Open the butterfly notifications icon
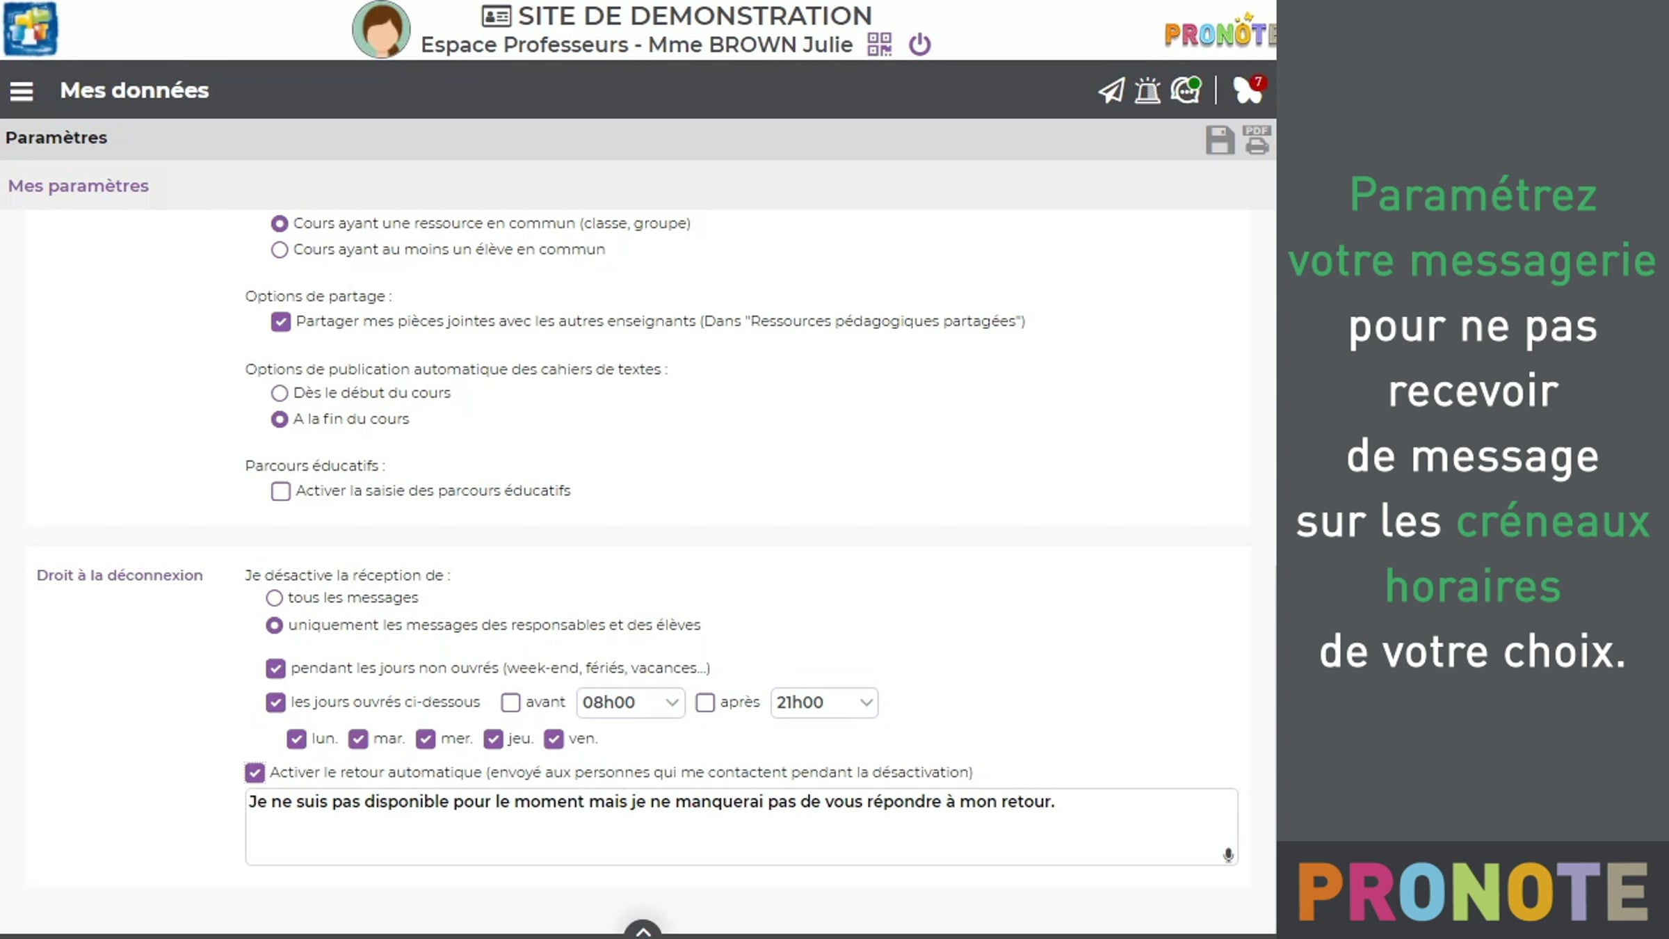Viewport: 1669px width, 939px height. point(1248,90)
